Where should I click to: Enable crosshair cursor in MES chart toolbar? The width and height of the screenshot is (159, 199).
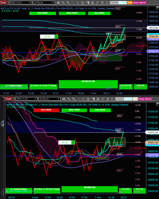[78, 3]
